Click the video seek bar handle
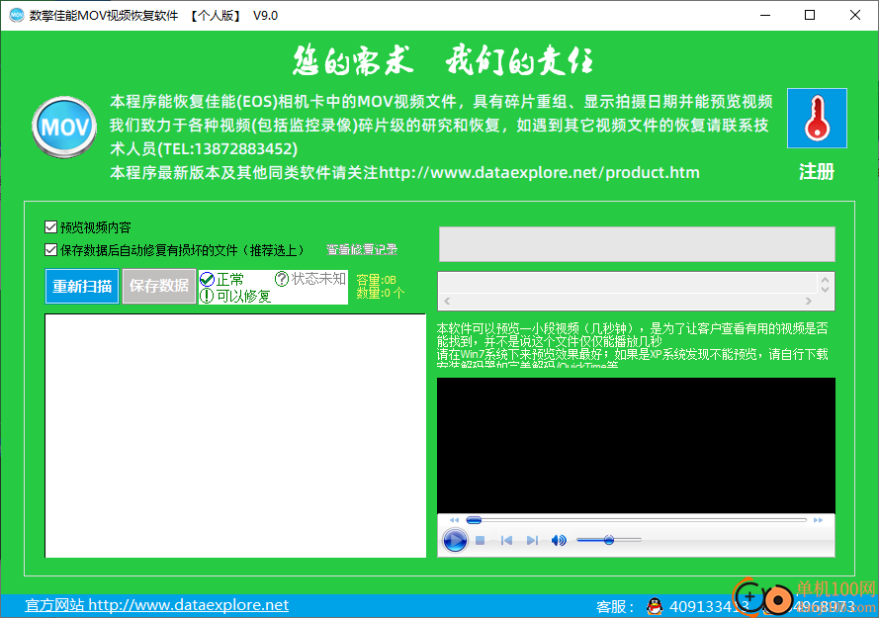The width and height of the screenshot is (879, 618). click(x=475, y=520)
